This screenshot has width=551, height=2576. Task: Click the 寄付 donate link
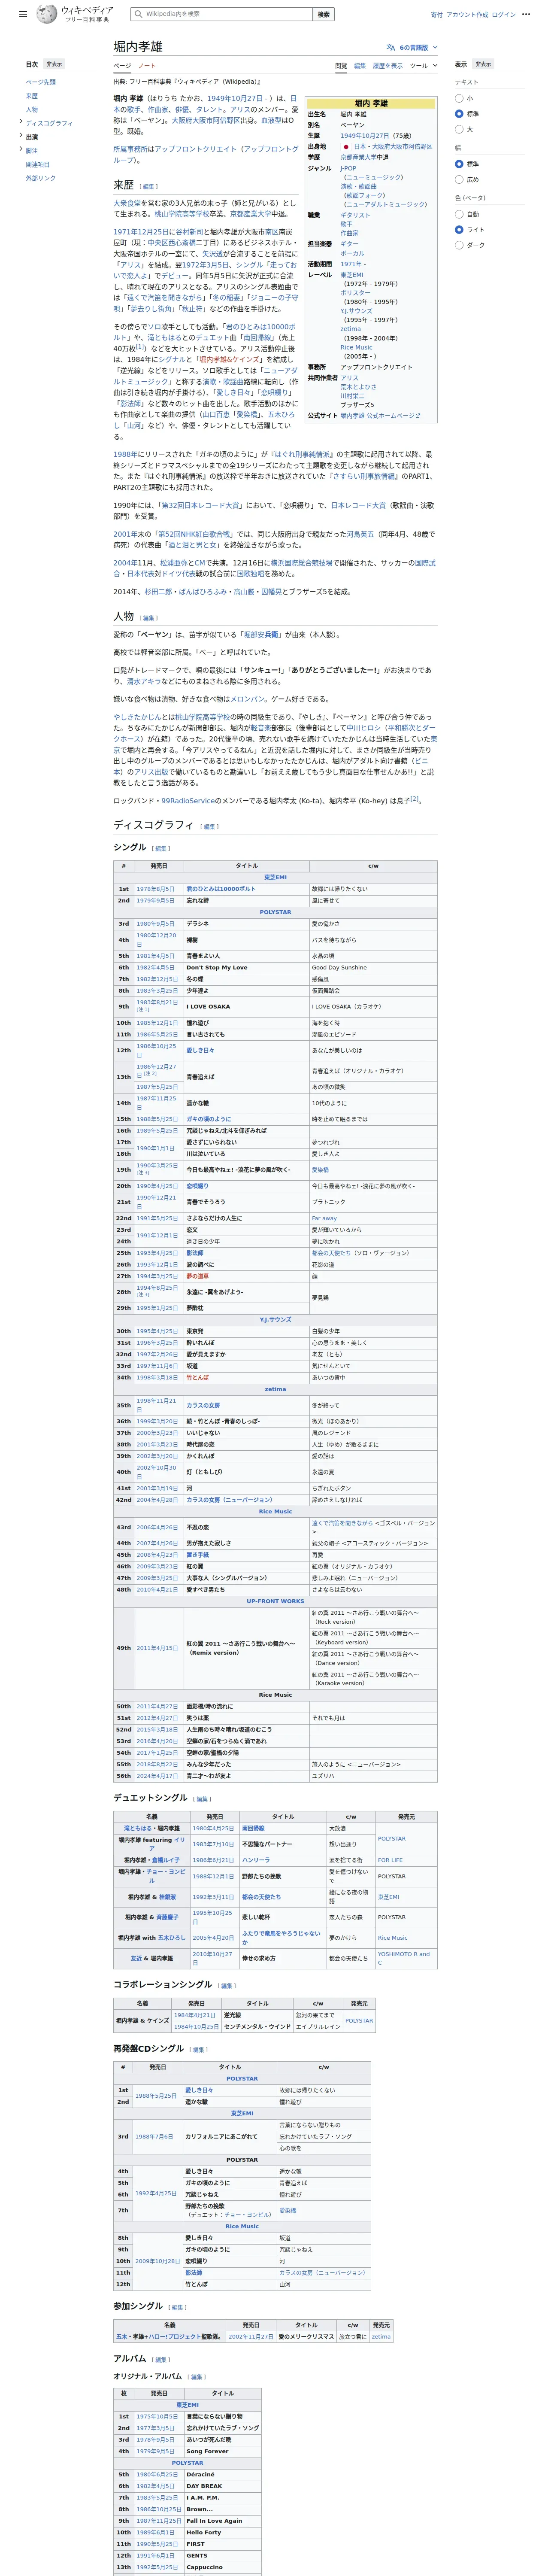click(437, 15)
